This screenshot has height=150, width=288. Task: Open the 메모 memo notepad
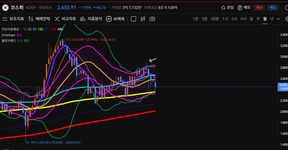(244, 7)
